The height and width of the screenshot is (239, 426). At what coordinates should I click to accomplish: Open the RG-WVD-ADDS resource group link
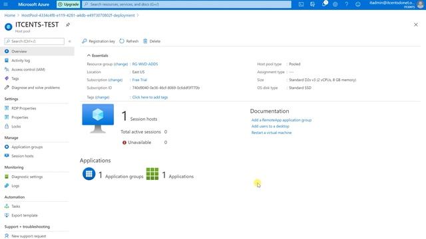pyautogui.click(x=145, y=64)
